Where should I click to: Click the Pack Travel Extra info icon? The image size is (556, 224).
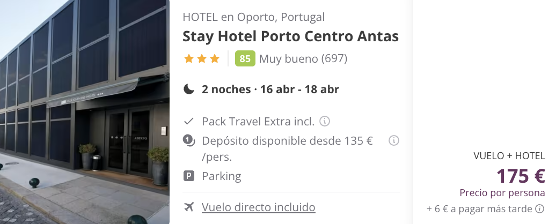(x=325, y=121)
